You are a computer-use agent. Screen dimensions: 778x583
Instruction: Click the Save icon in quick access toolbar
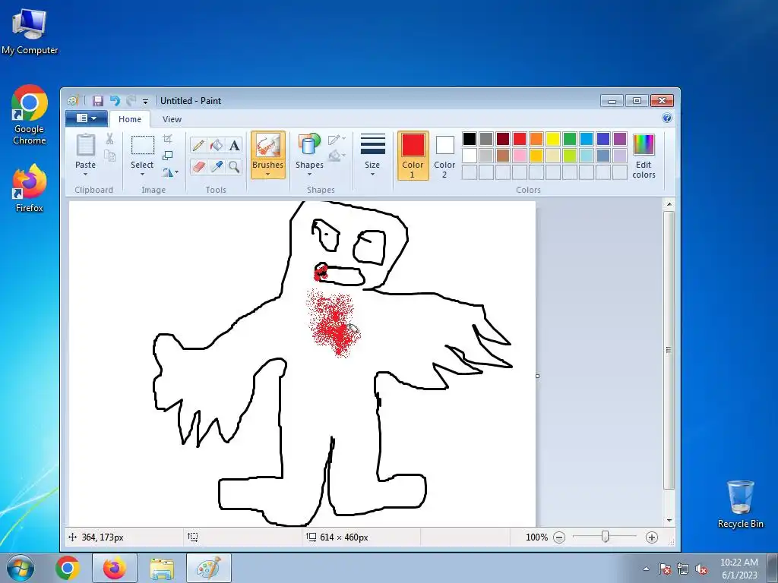tap(98, 101)
